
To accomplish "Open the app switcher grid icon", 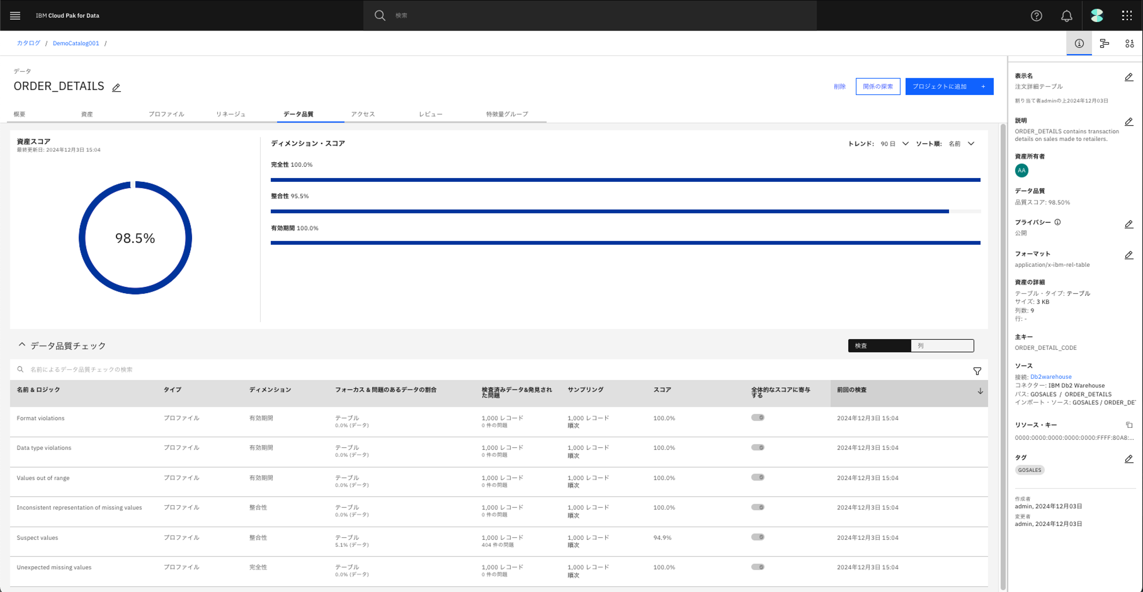I will [1127, 15].
